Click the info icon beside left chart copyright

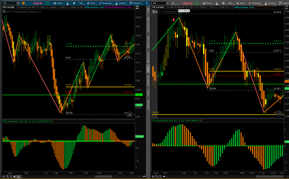pyautogui.click(x=4, y=12)
